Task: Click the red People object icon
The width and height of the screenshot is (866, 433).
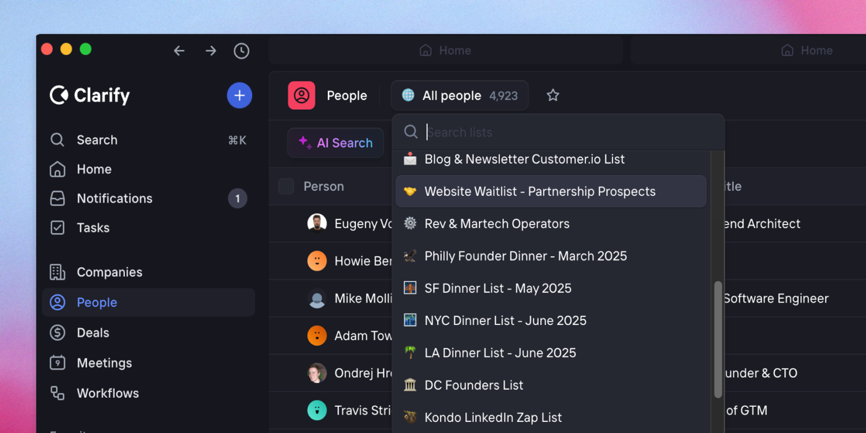Action: coord(301,95)
